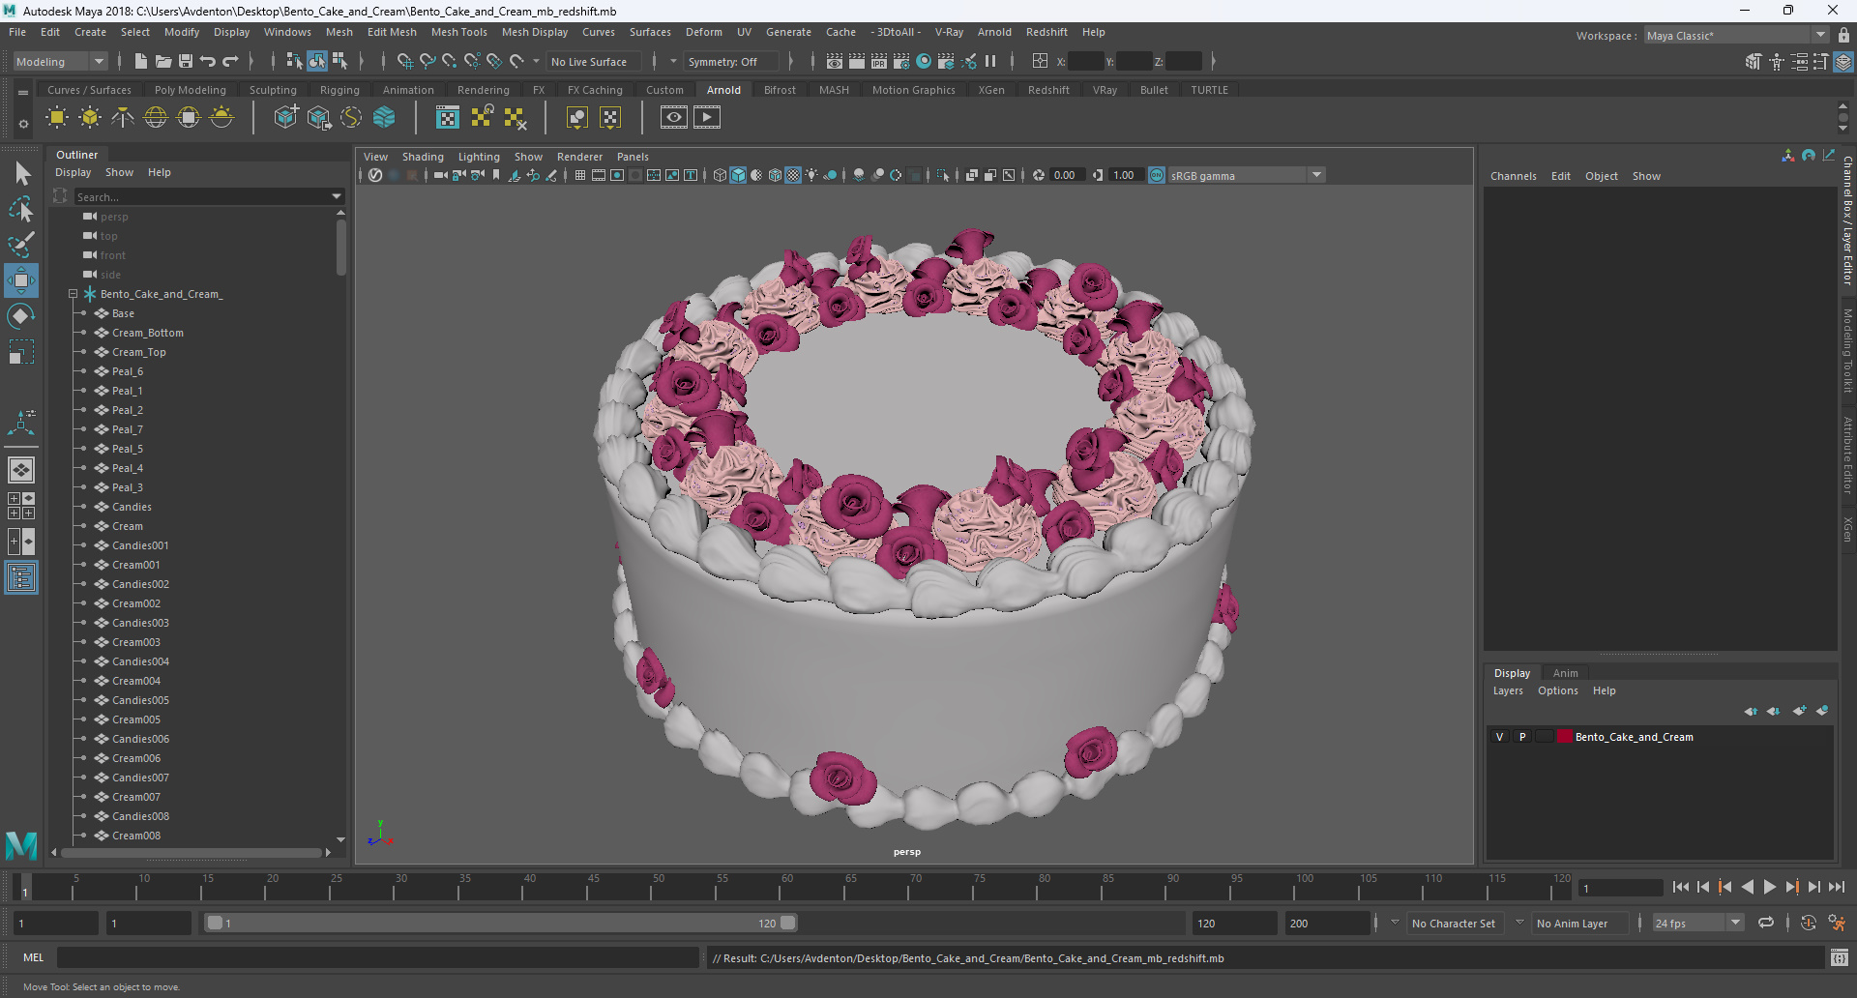
Task: Select the arrow Select tool in toolbox
Action: (x=21, y=174)
